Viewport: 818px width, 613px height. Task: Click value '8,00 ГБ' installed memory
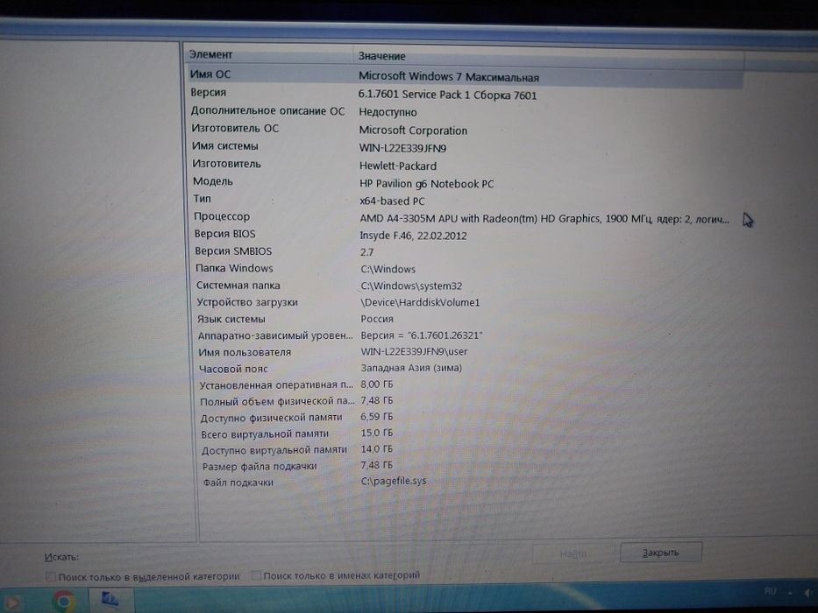377,384
